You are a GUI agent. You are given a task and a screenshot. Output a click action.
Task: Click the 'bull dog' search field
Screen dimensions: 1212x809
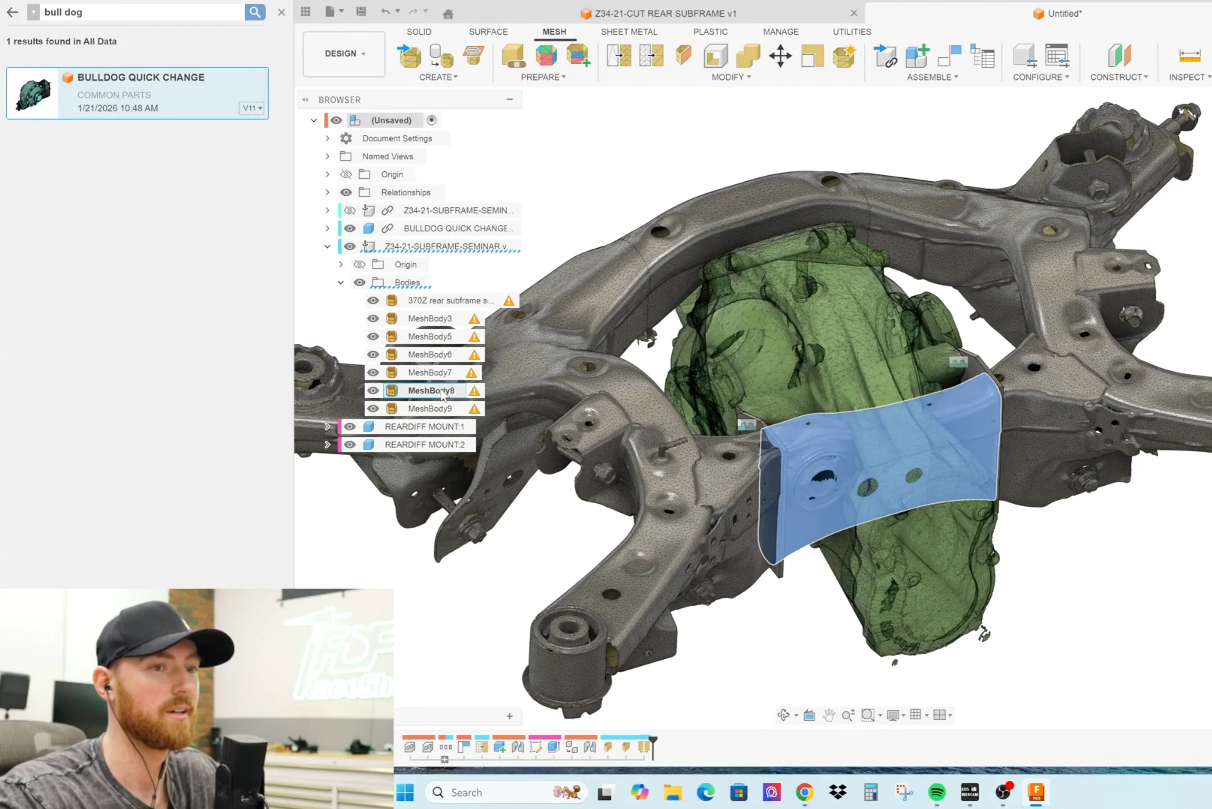coord(143,12)
